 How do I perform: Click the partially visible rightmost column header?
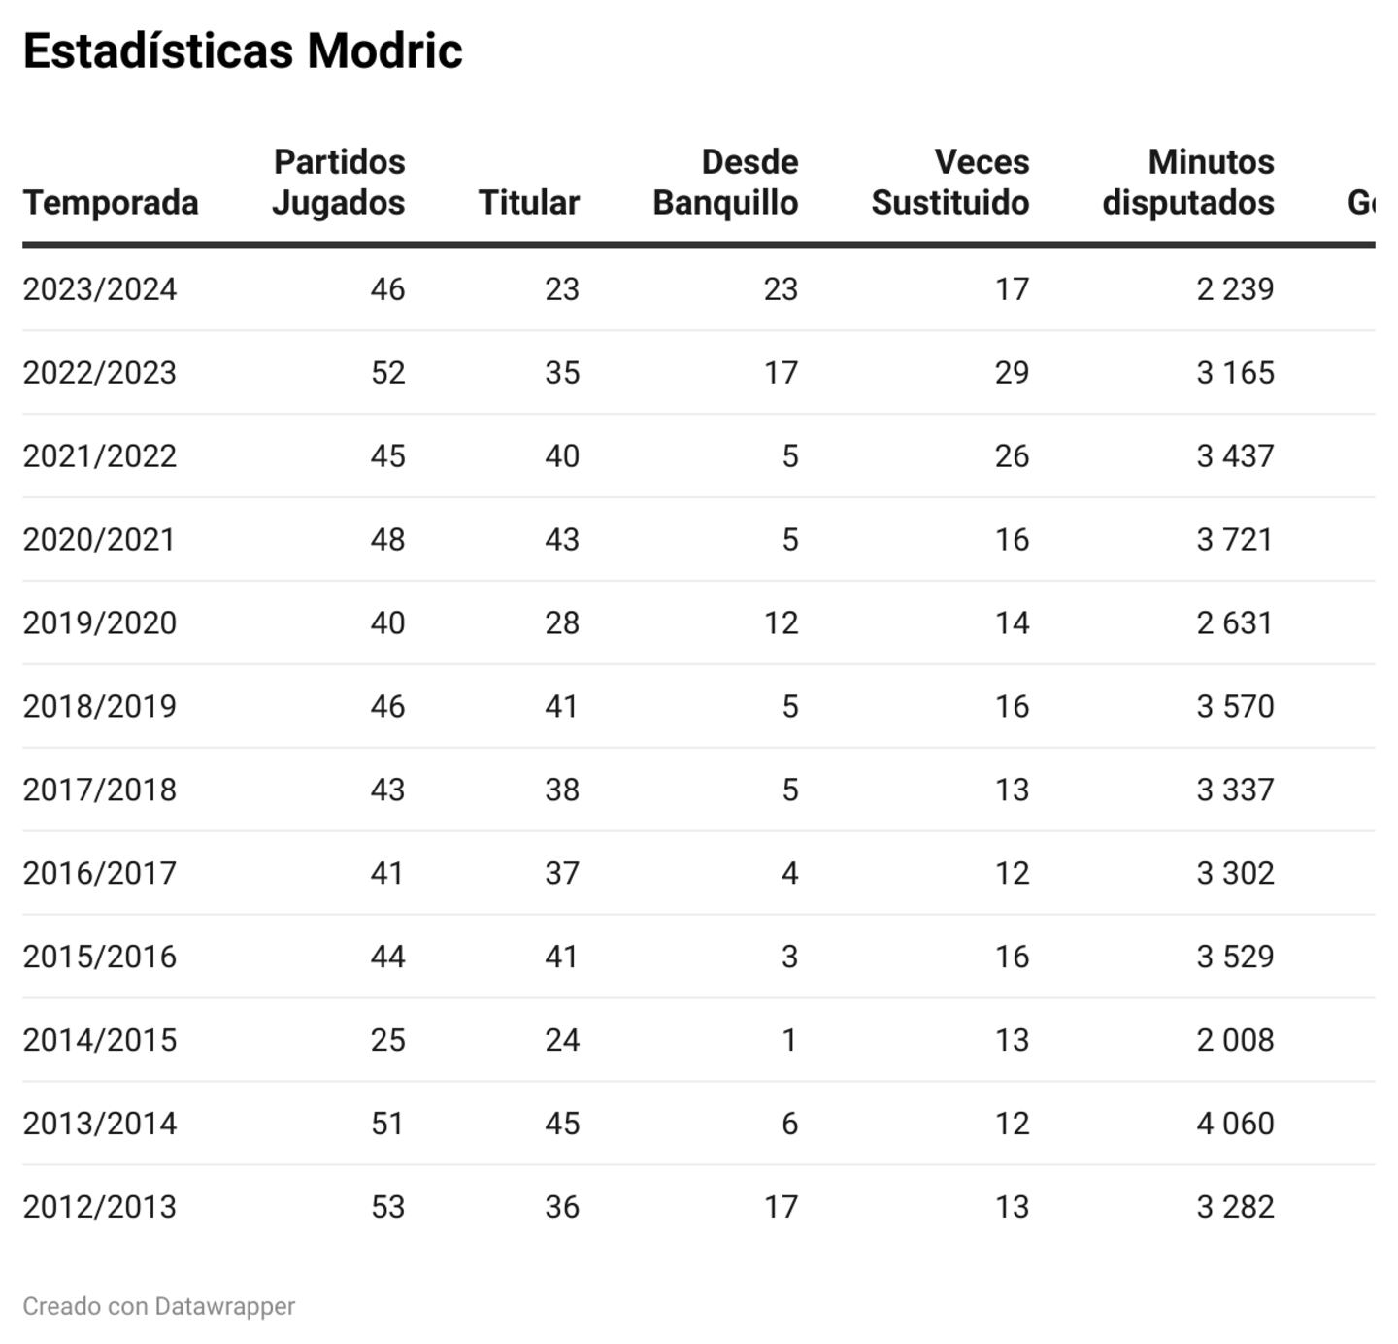(1361, 202)
